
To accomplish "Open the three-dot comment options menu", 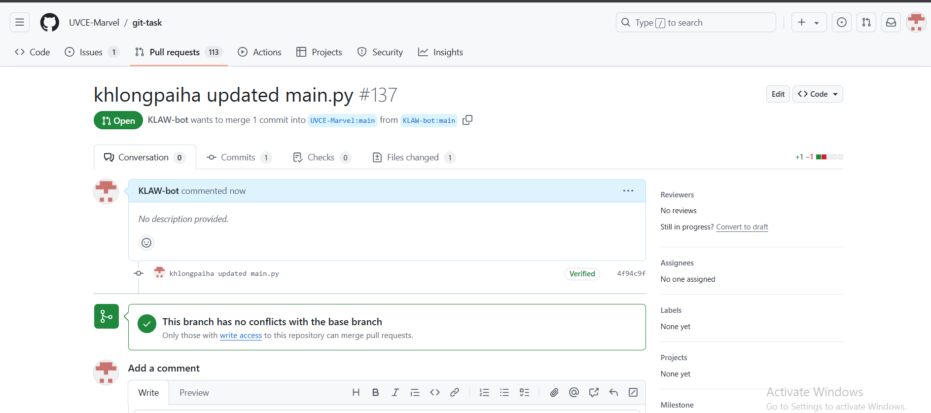I will 628,191.
